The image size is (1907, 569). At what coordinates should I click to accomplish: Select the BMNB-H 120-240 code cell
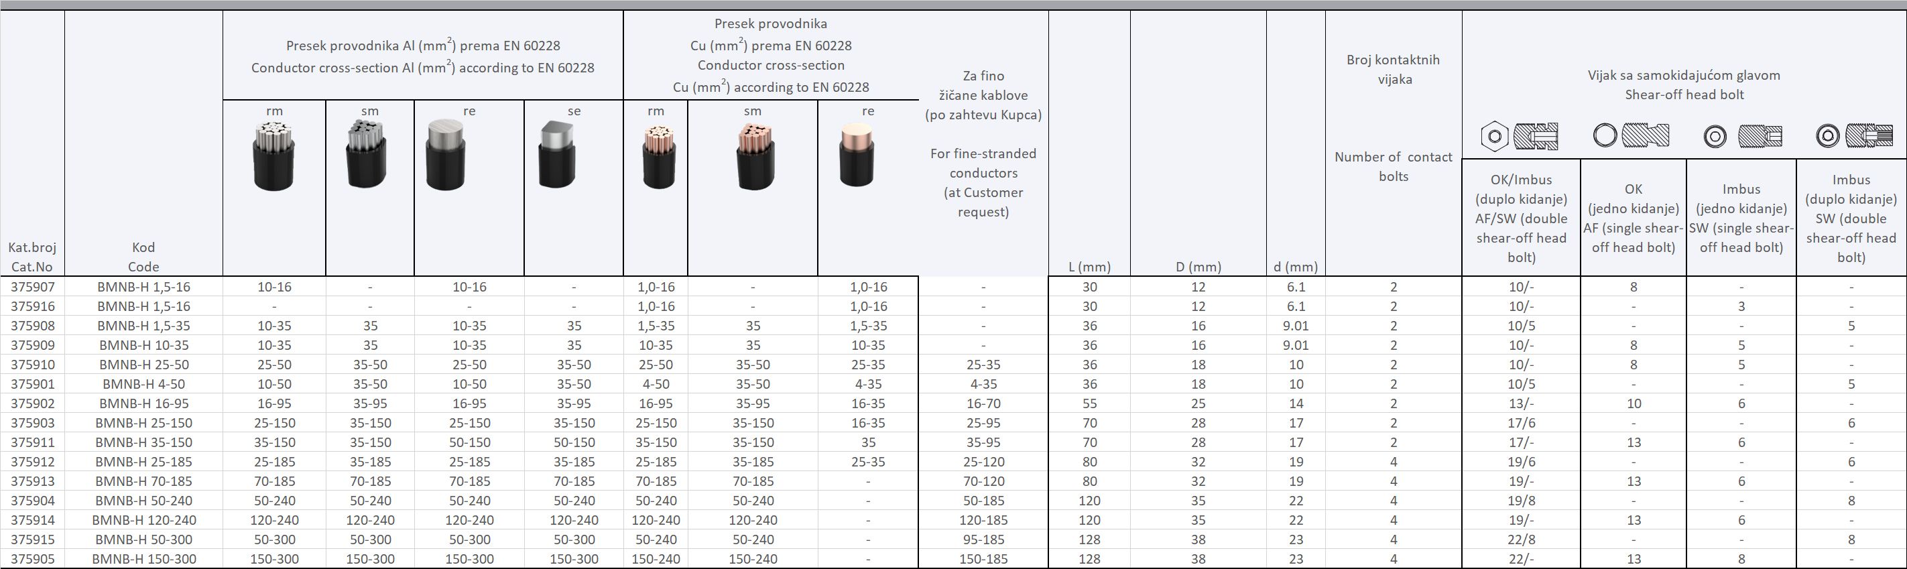tap(143, 520)
